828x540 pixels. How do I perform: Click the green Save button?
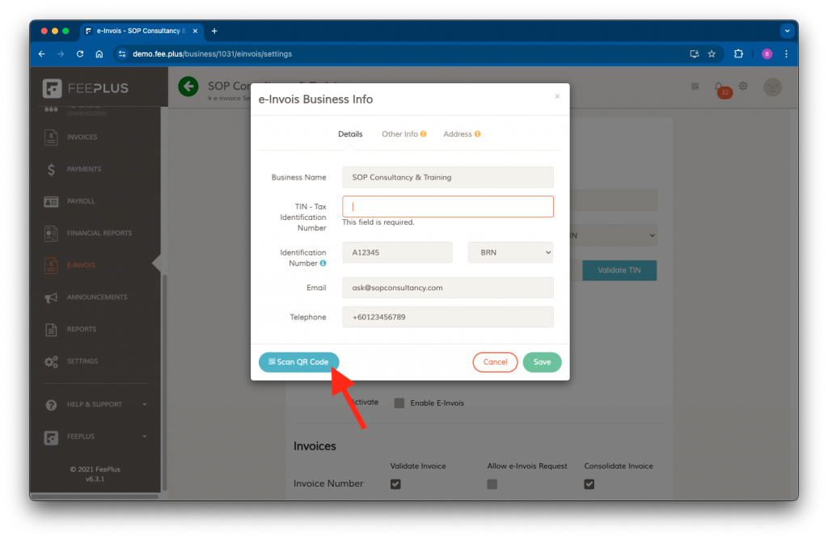542,362
